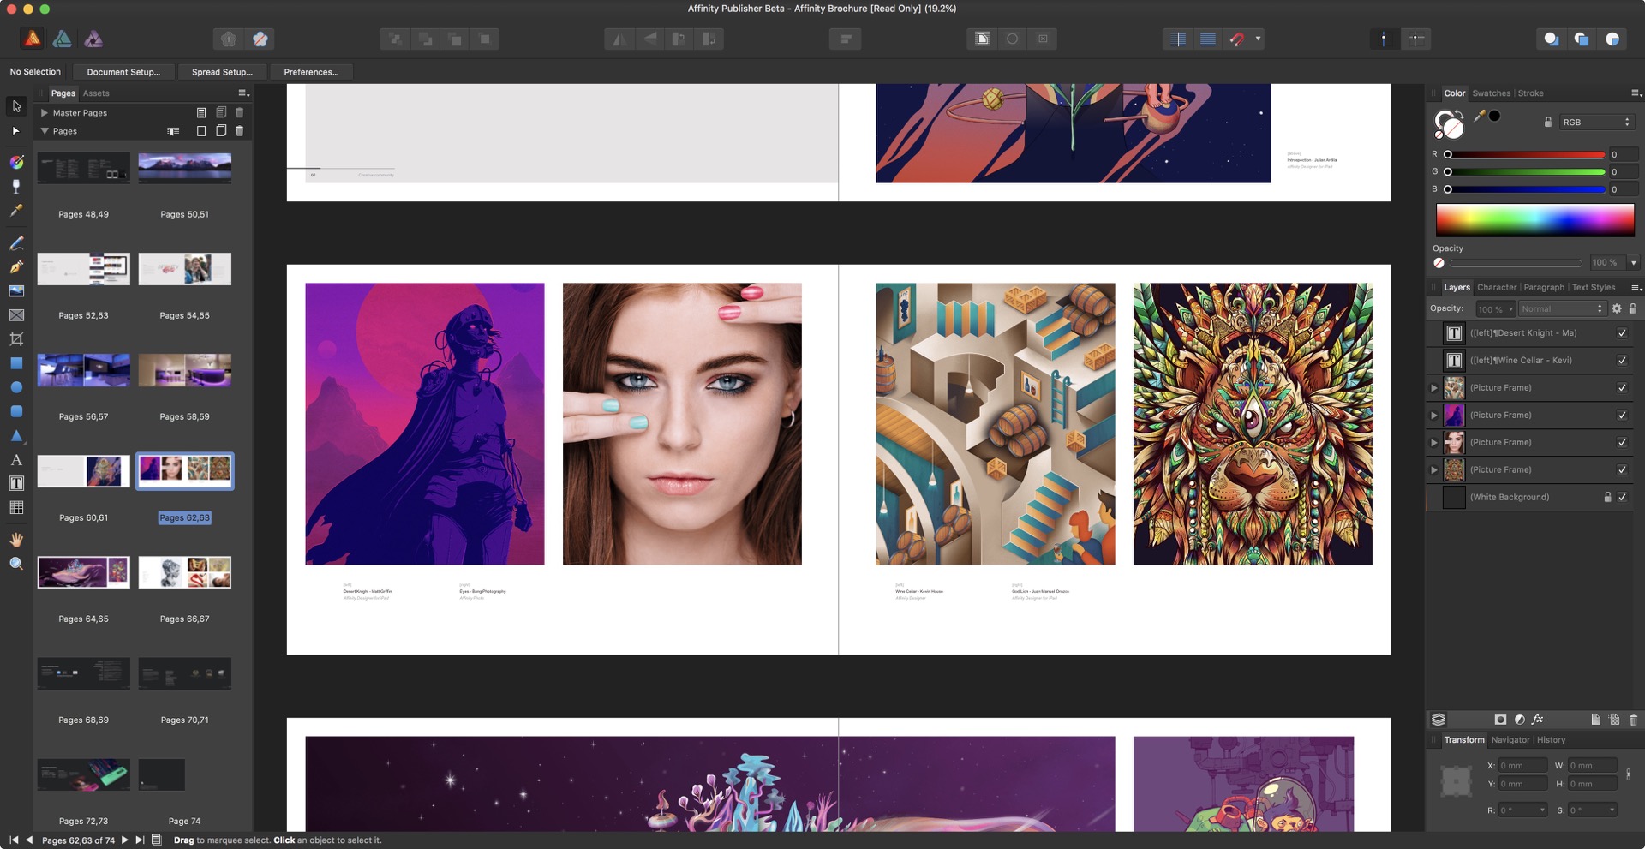Click the red R channel slider
This screenshot has height=849, width=1645.
pos(1525,155)
